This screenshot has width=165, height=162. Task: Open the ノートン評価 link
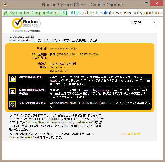[94, 126]
